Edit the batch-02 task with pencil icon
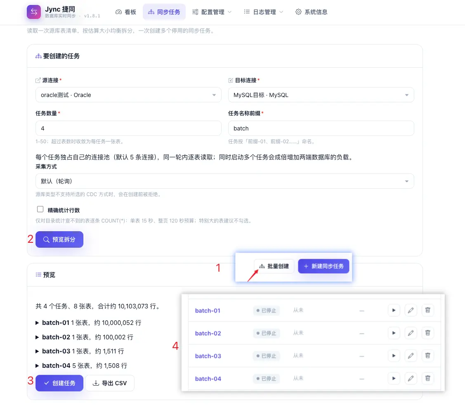This screenshot has width=465, height=405. [x=411, y=333]
